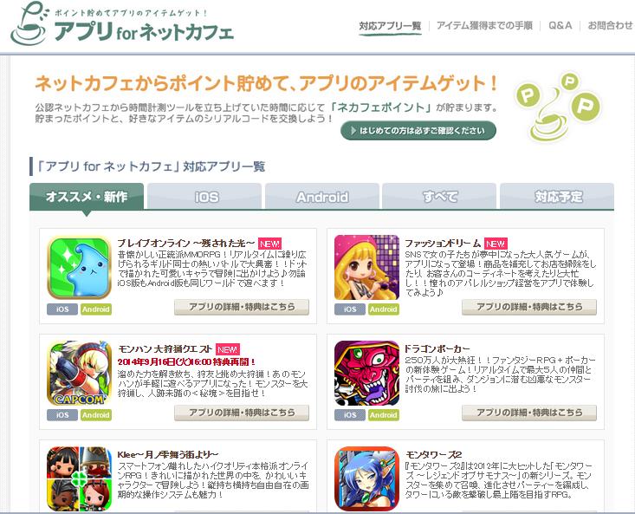This screenshot has width=635, height=514.
Task: Click the モンタワーズ2 title link
Action: point(434,454)
